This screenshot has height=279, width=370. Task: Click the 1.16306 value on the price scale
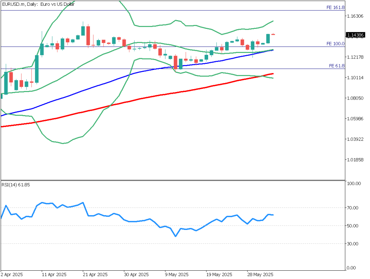[x=354, y=16]
